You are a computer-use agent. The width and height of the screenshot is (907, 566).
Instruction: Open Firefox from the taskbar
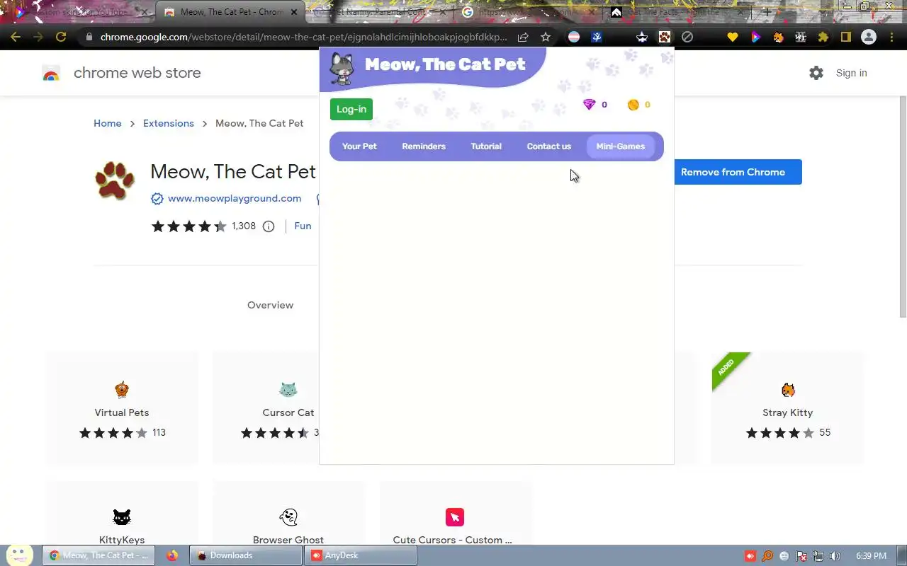[x=172, y=555]
